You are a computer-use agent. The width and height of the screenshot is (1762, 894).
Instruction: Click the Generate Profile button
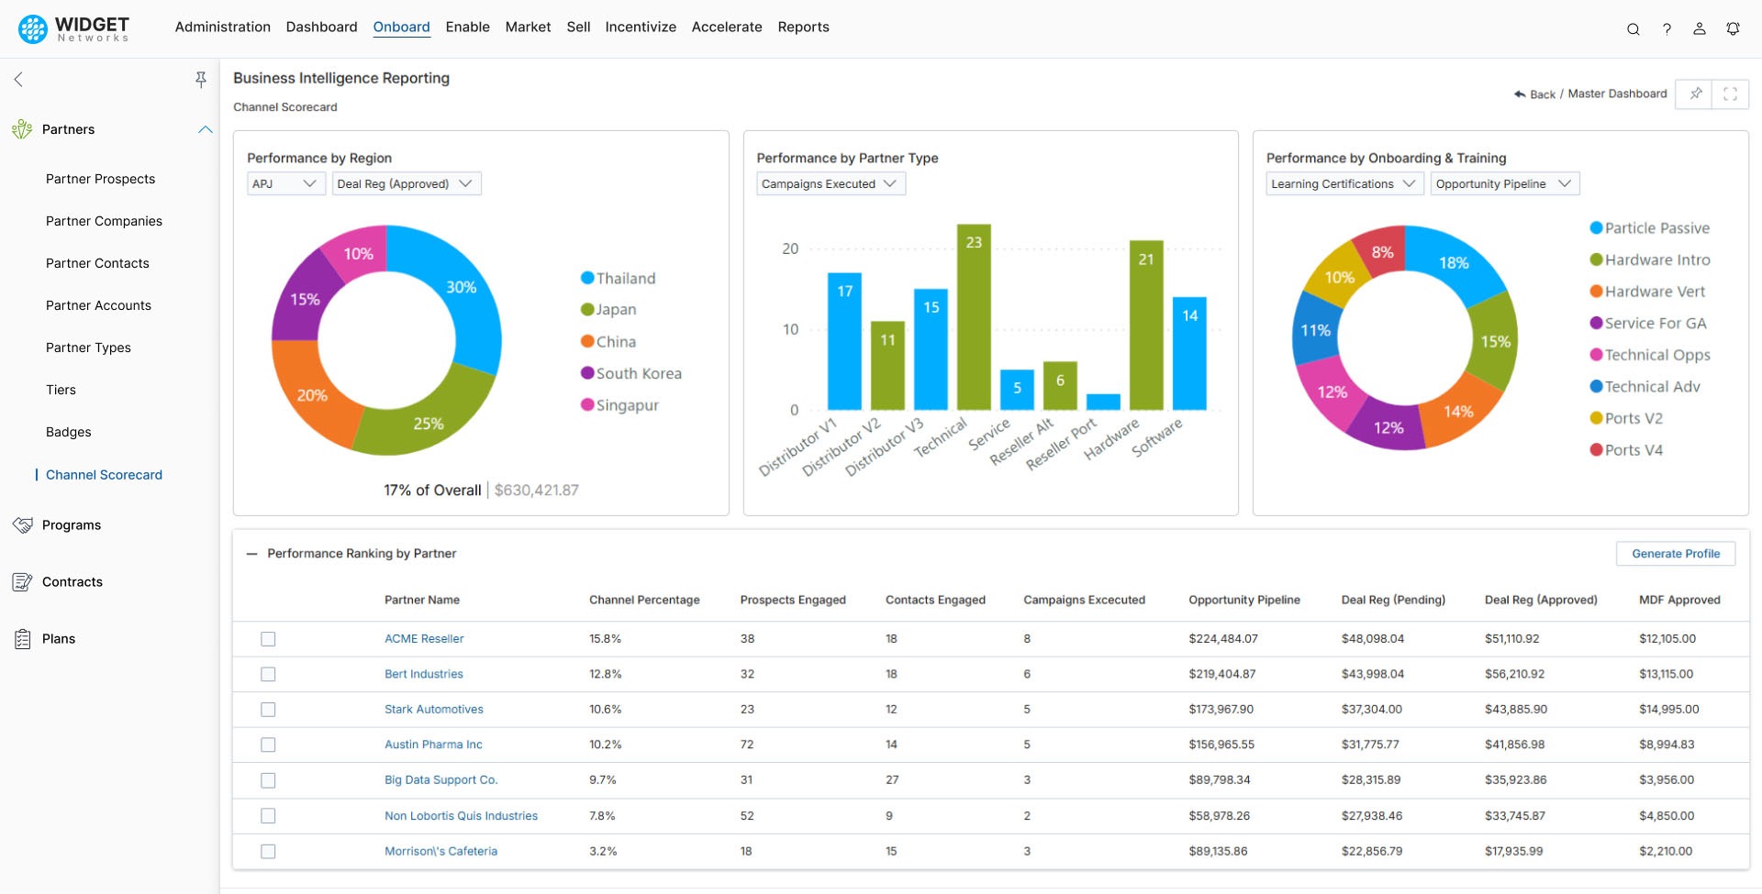click(1676, 553)
